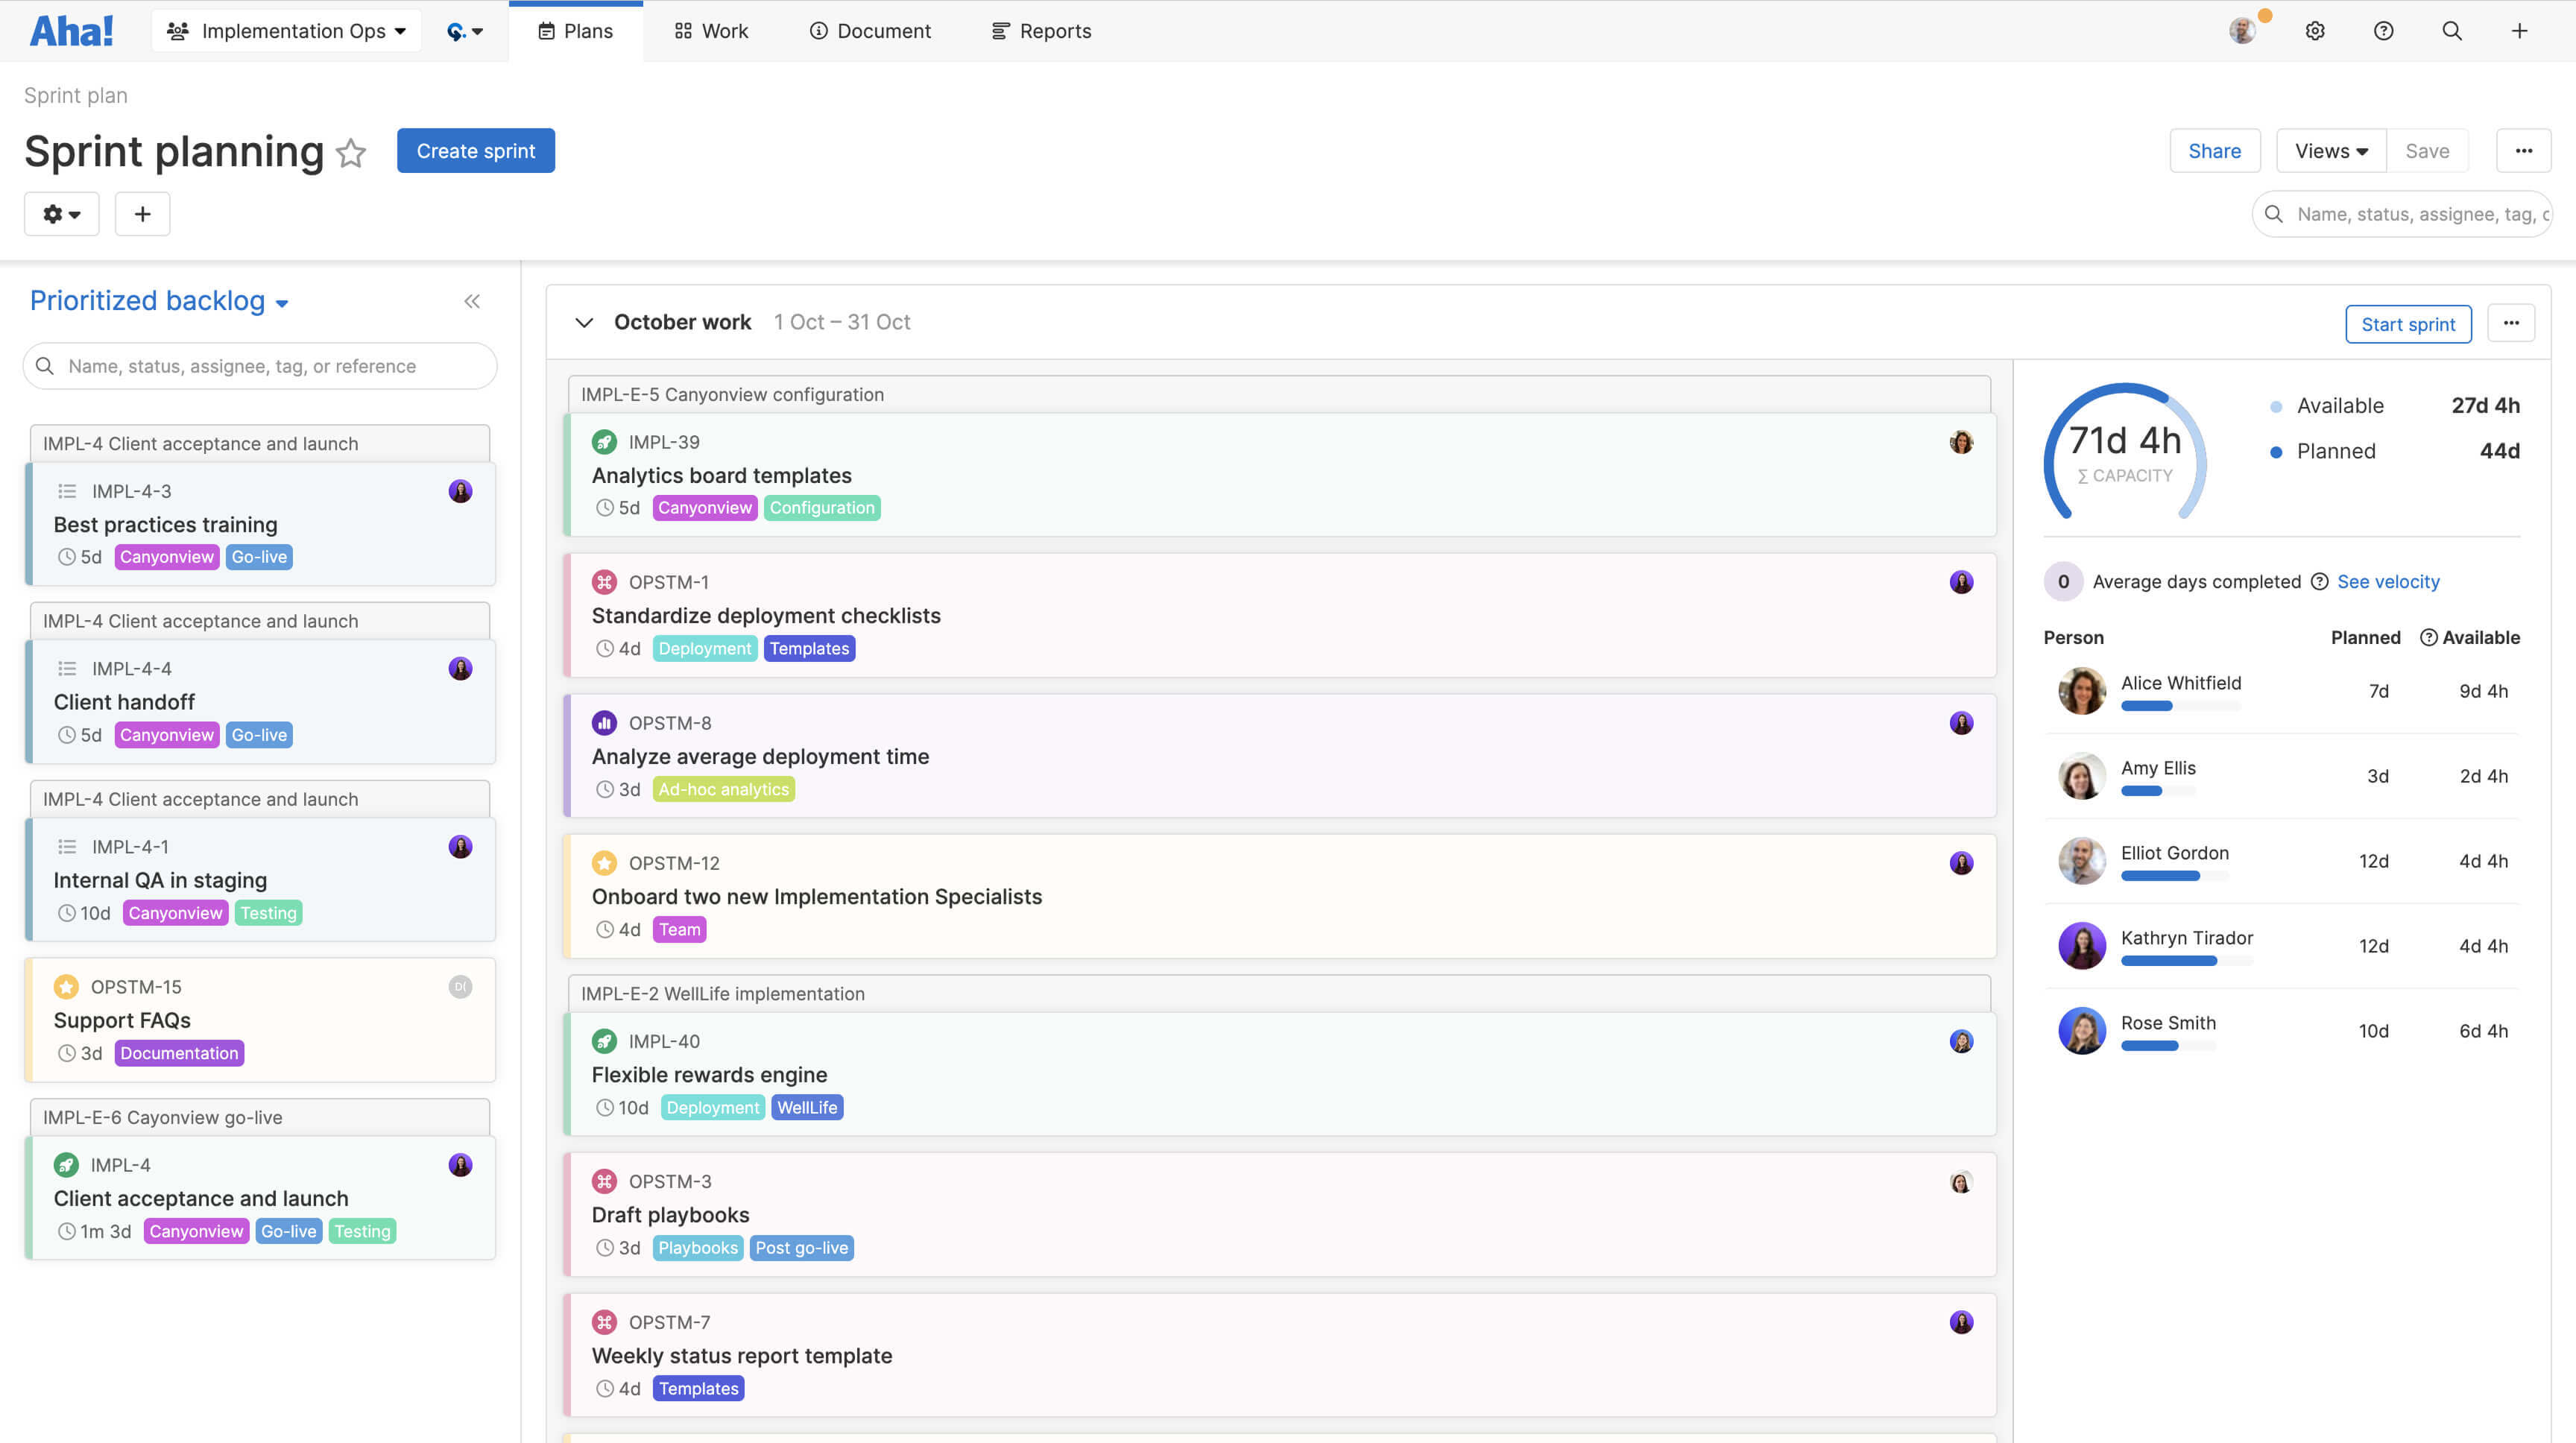The width and height of the screenshot is (2576, 1443).
Task: Collapse the October work sprint section
Action: click(584, 323)
